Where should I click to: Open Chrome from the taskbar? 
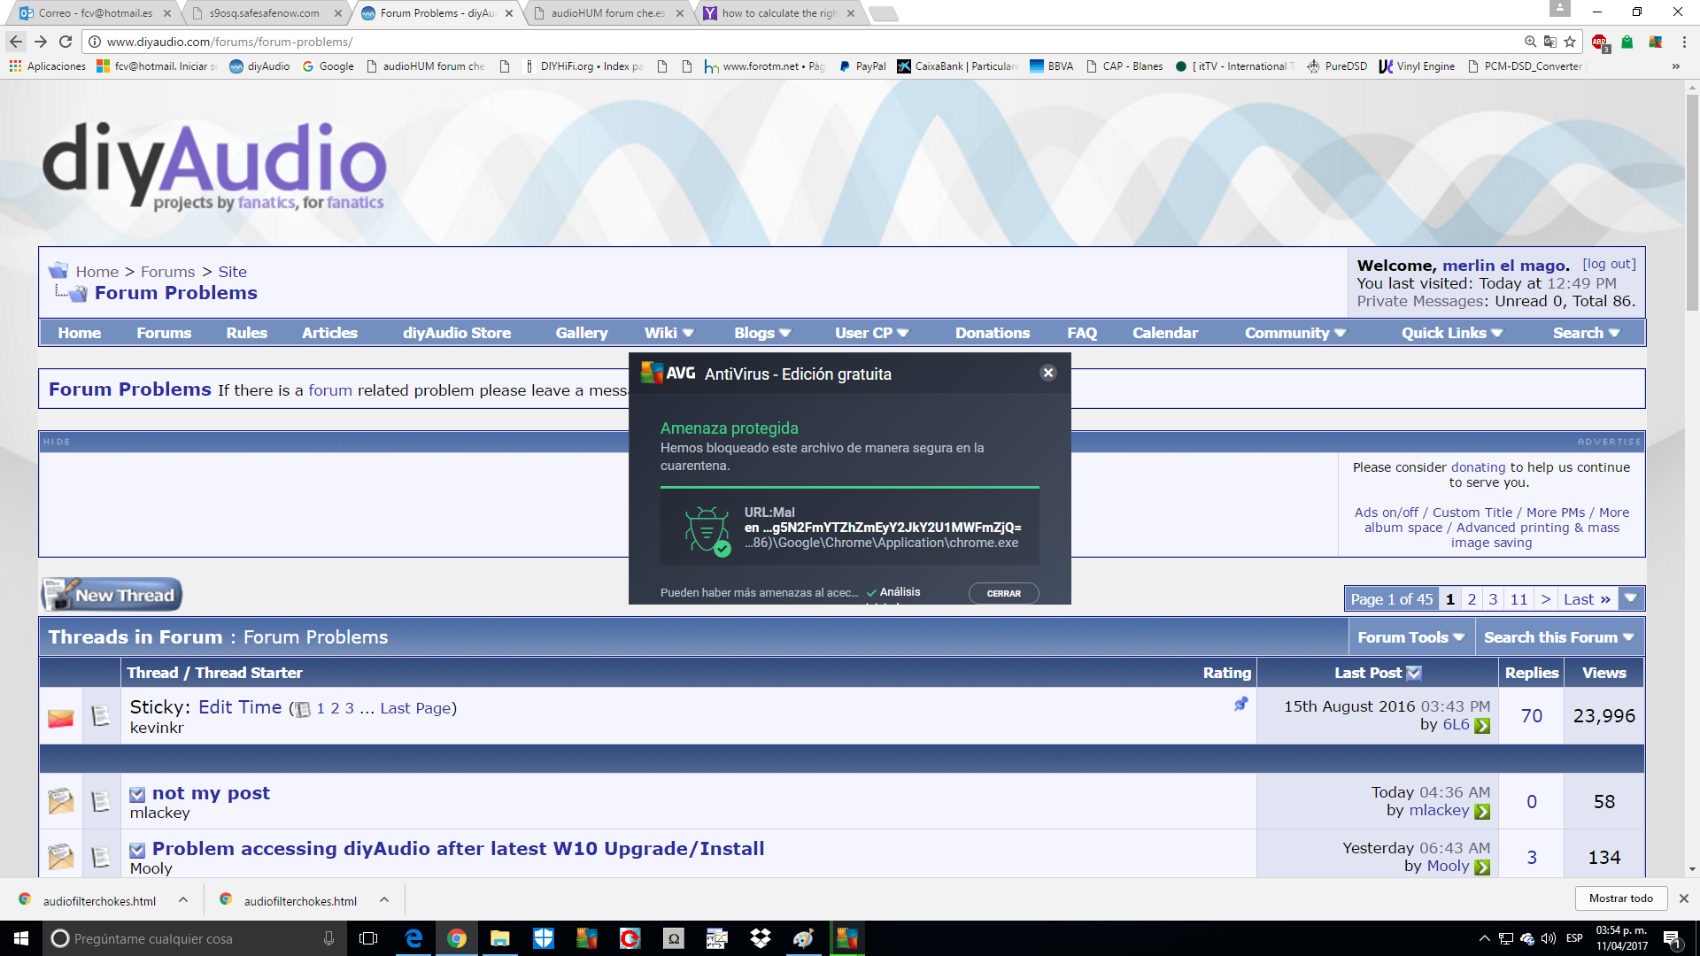457,938
